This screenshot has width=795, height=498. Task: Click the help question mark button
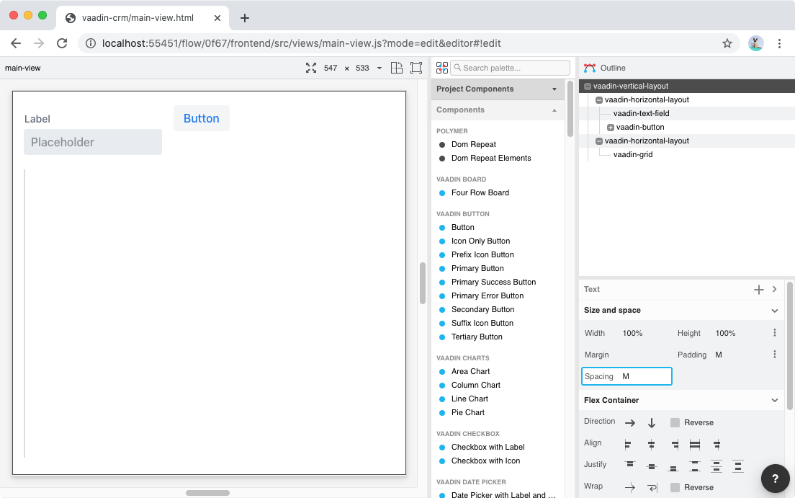coord(776,479)
